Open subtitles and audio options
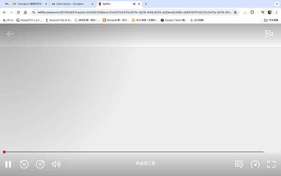 point(239,164)
